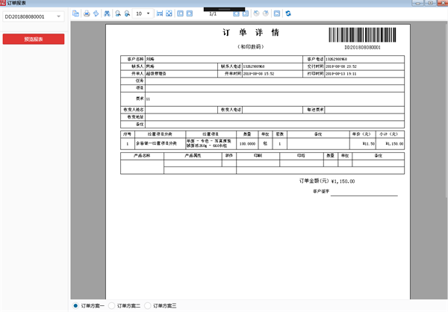Viewport: 448px width, 312px height.
Task: Click the copy document icon in toolbar
Action: click(x=76, y=13)
